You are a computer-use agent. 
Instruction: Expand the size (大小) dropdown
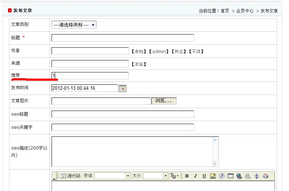point(166,176)
